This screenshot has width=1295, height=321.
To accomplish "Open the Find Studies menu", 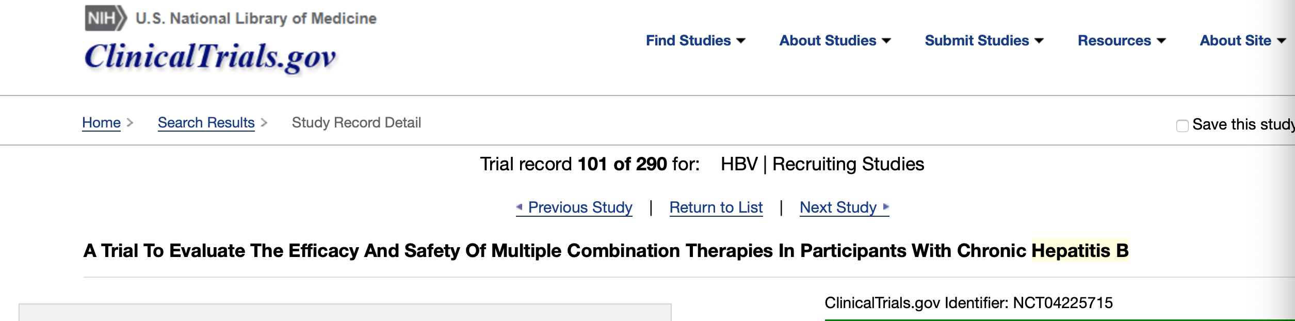I will click(688, 41).
